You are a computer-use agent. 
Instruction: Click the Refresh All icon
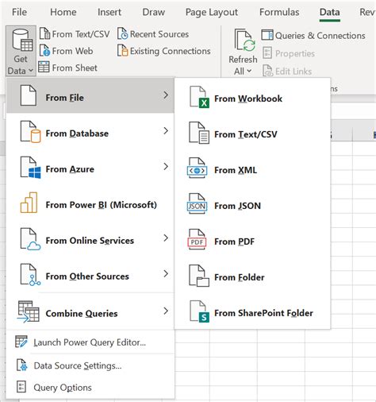click(x=244, y=41)
